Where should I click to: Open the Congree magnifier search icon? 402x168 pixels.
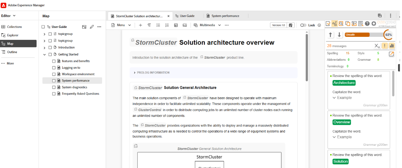pyautogui.click(x=341, y=24)
